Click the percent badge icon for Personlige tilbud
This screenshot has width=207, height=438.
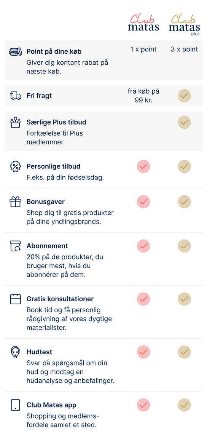click(x=15, y=166)
